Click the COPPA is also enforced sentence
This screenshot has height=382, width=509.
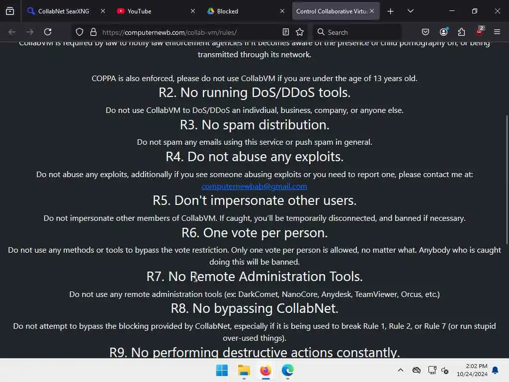point(254,78)
